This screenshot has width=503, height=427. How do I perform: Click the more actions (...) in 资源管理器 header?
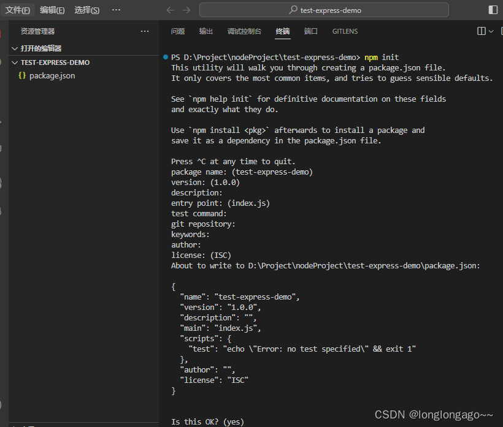click(x=144, y=31)
